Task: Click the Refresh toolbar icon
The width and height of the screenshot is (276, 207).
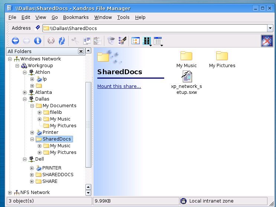Action: pos(62,40)
